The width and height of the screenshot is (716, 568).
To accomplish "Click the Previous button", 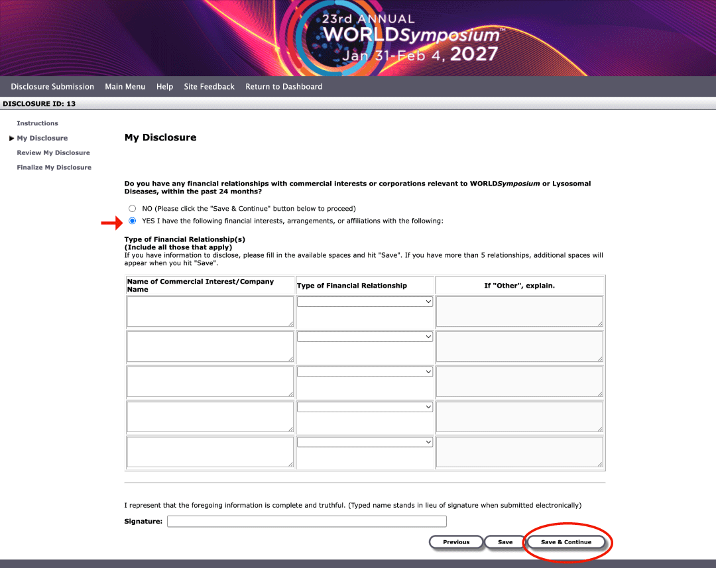I will (456, 542).
